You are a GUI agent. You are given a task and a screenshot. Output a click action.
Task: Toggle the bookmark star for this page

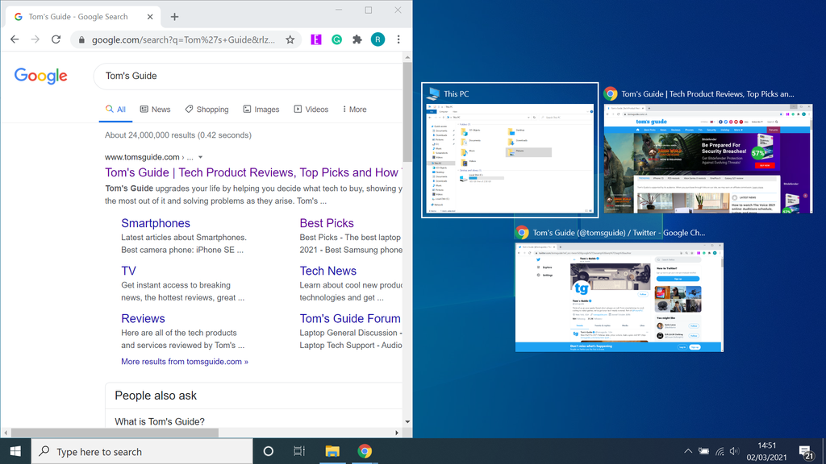290,39
